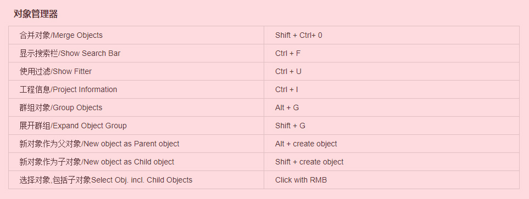Select the Group Objects entry
The height and width of the screenshot is (199, 529).
tap(61, 108)
